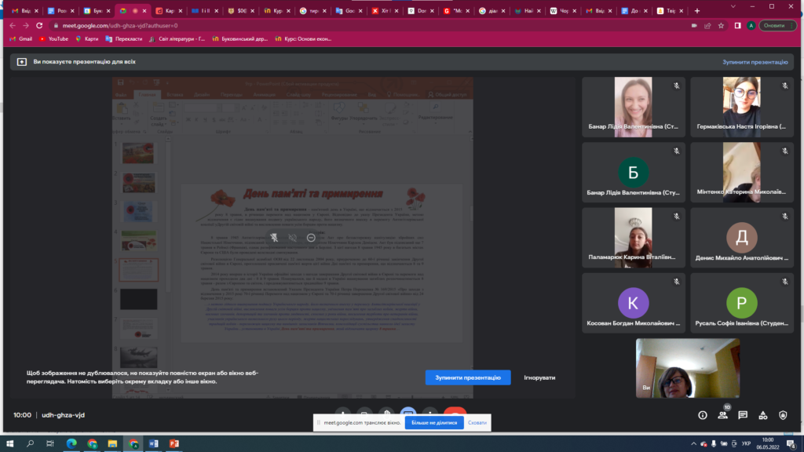Viewport: 804px width, 452px height.
Task: Open the Chrome profile avatar menu
Action: pos(751,25)
